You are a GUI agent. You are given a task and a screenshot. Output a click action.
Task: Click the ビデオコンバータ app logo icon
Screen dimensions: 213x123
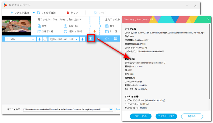pos(5,5)
